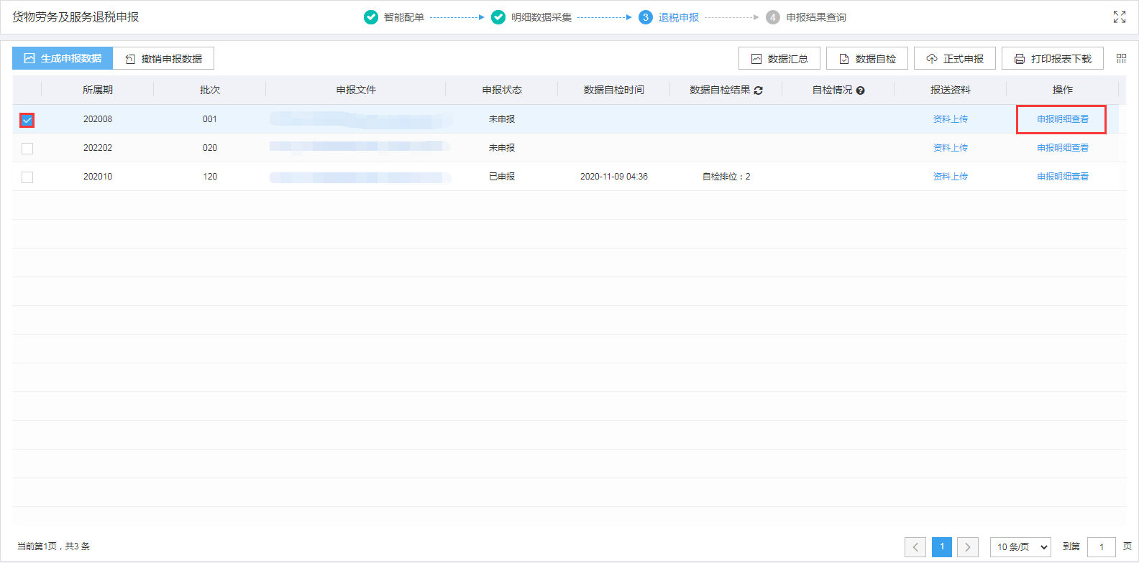This screenshot has height=563, width=1139.
Task: Check the row for period 202202
Action: click(x=27, y=149)
